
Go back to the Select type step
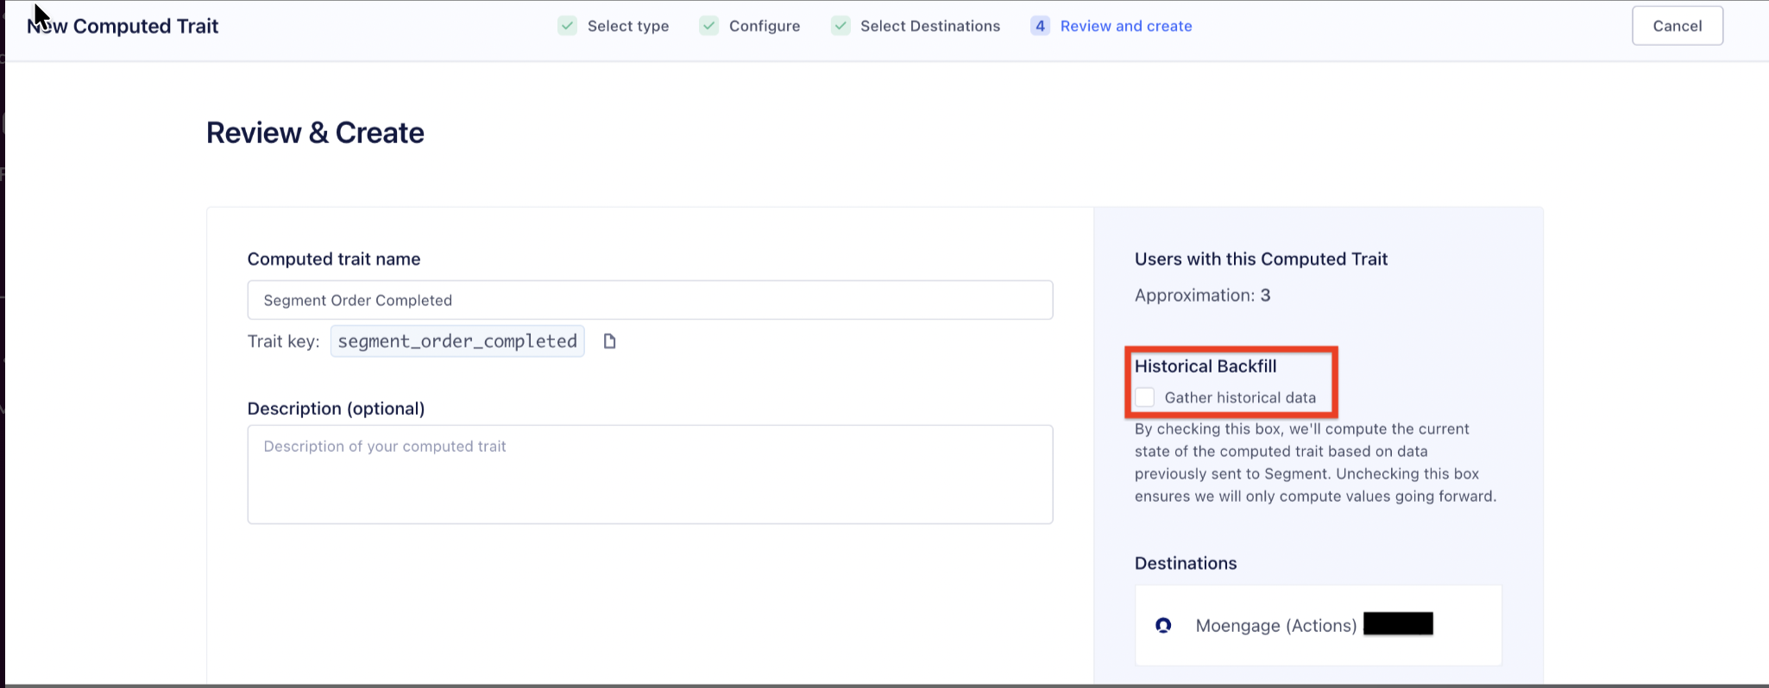[628, 26]
